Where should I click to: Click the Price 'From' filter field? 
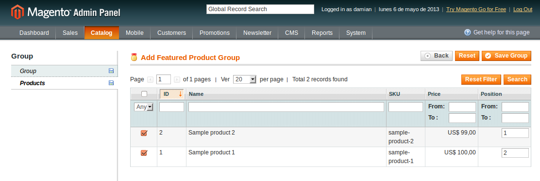(462, 107)
